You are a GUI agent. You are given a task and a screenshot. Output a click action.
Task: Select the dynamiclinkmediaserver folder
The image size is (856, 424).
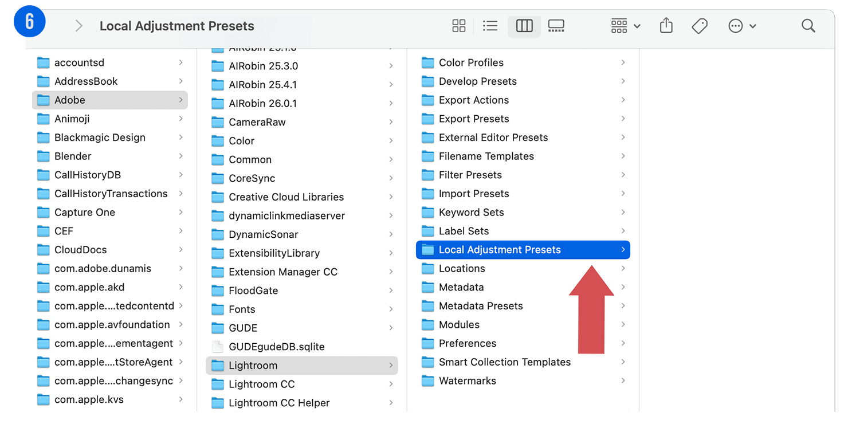[302, 215]
